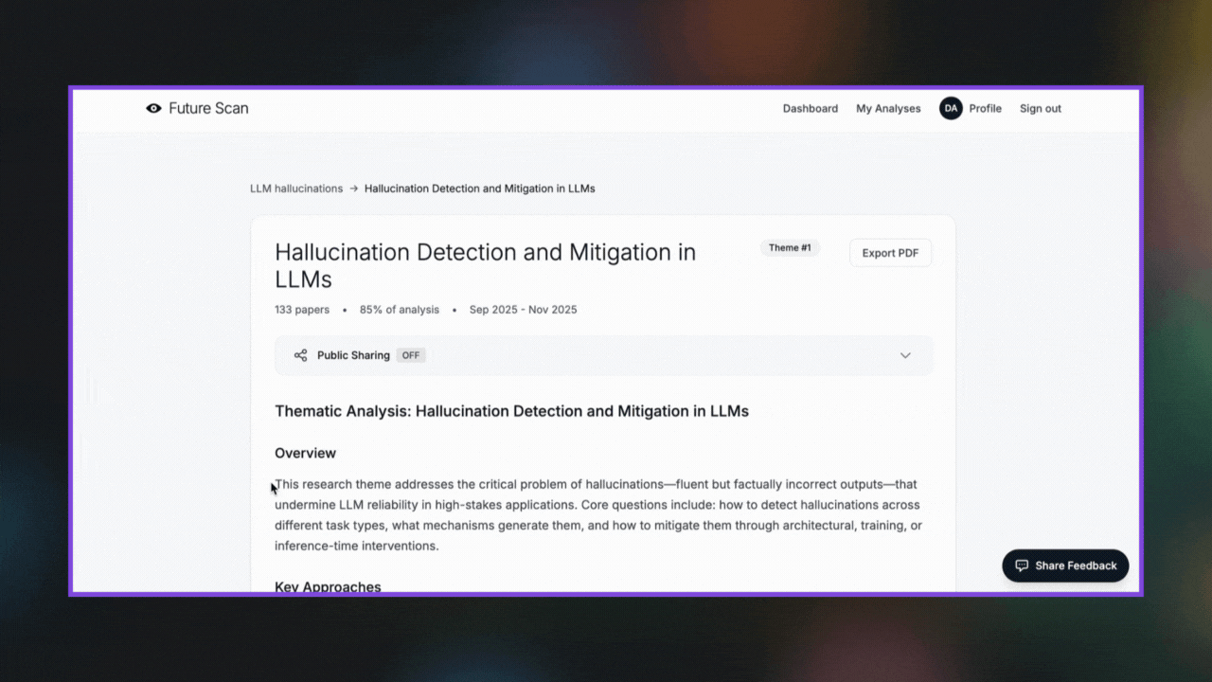1212x682 pixels.
Task: Click the 85% of analysis text
Action: [x=400, y=310]
